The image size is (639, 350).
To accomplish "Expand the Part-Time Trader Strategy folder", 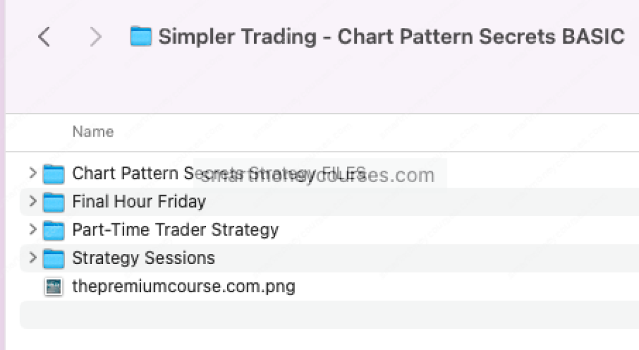I will (33, 229).
